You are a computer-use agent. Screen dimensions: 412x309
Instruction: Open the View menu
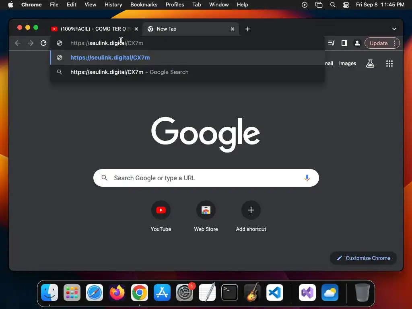[x=91, y=5]
